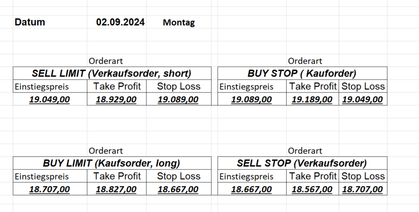Click the Montag weekday cell
419x212 pixels.
[x=179, y=23]
